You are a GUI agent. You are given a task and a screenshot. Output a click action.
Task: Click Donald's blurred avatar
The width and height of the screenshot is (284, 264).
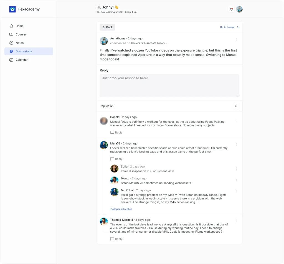pyautogui.click(x=104, y=121)
